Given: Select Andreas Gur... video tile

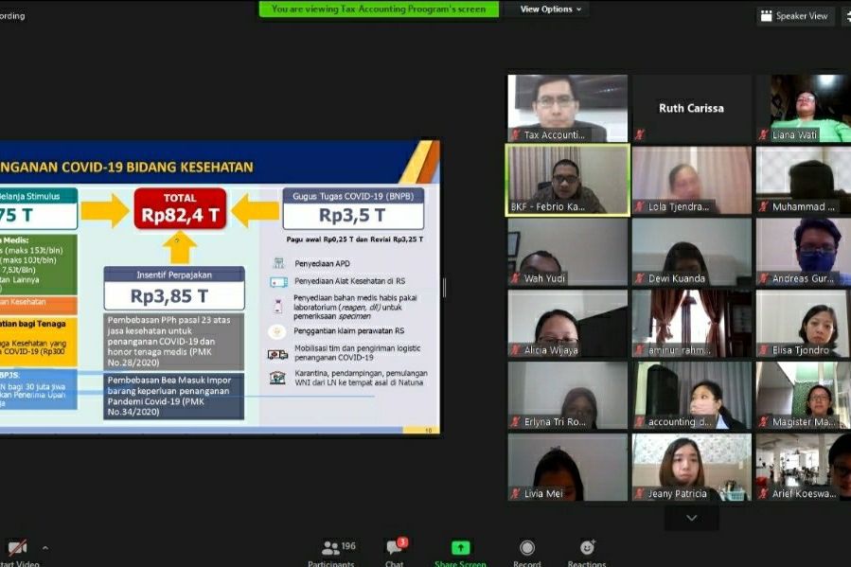Looking at the screenshot, I should (x=804, y=252).
